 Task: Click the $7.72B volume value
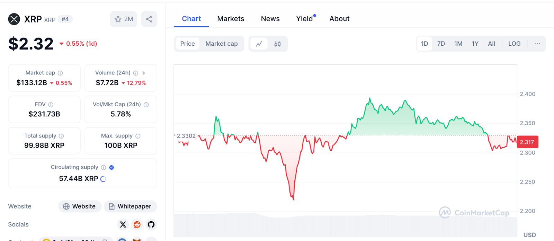tap(107, 83)
